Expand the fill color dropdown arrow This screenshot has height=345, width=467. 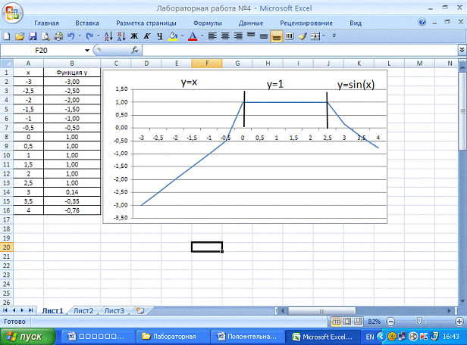(182, 36)
